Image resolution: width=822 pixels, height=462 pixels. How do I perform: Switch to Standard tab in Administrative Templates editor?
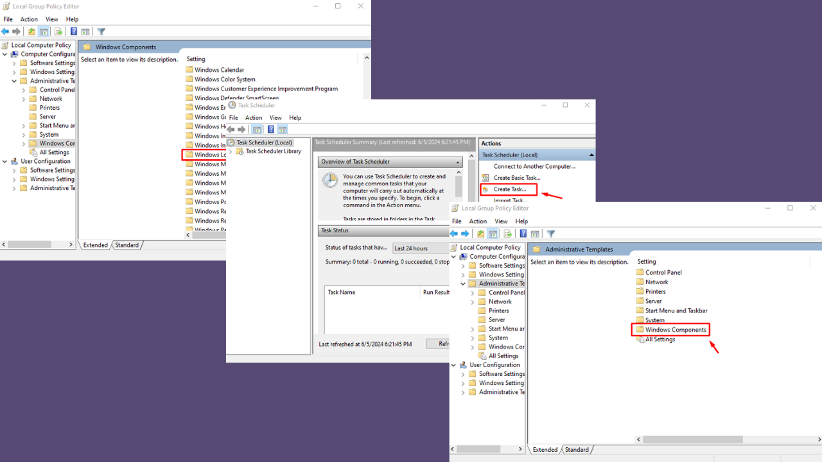click(577, 450)
